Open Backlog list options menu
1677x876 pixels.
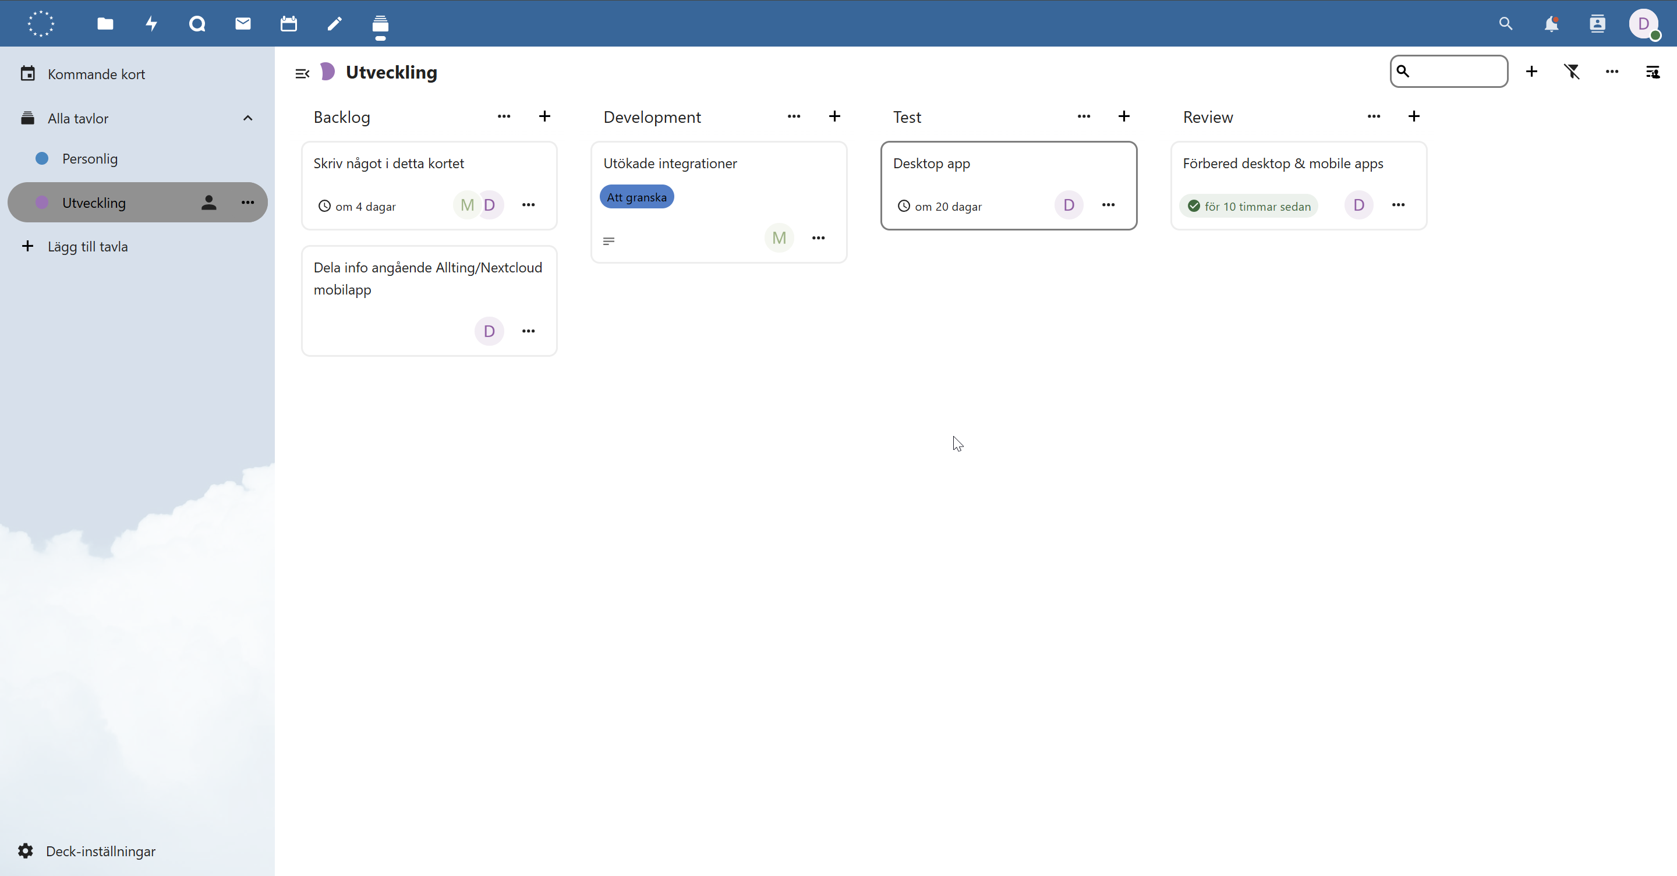(504, 116)
